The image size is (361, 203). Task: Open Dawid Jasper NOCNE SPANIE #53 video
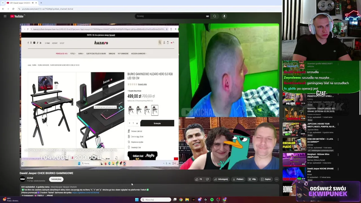320,170
